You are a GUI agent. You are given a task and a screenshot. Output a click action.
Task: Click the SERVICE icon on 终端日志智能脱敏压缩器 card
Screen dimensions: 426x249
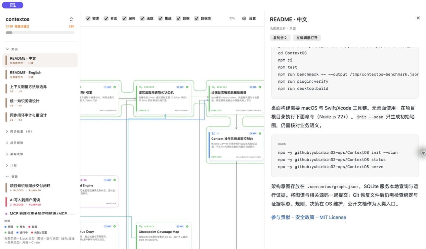pos(213,87)
